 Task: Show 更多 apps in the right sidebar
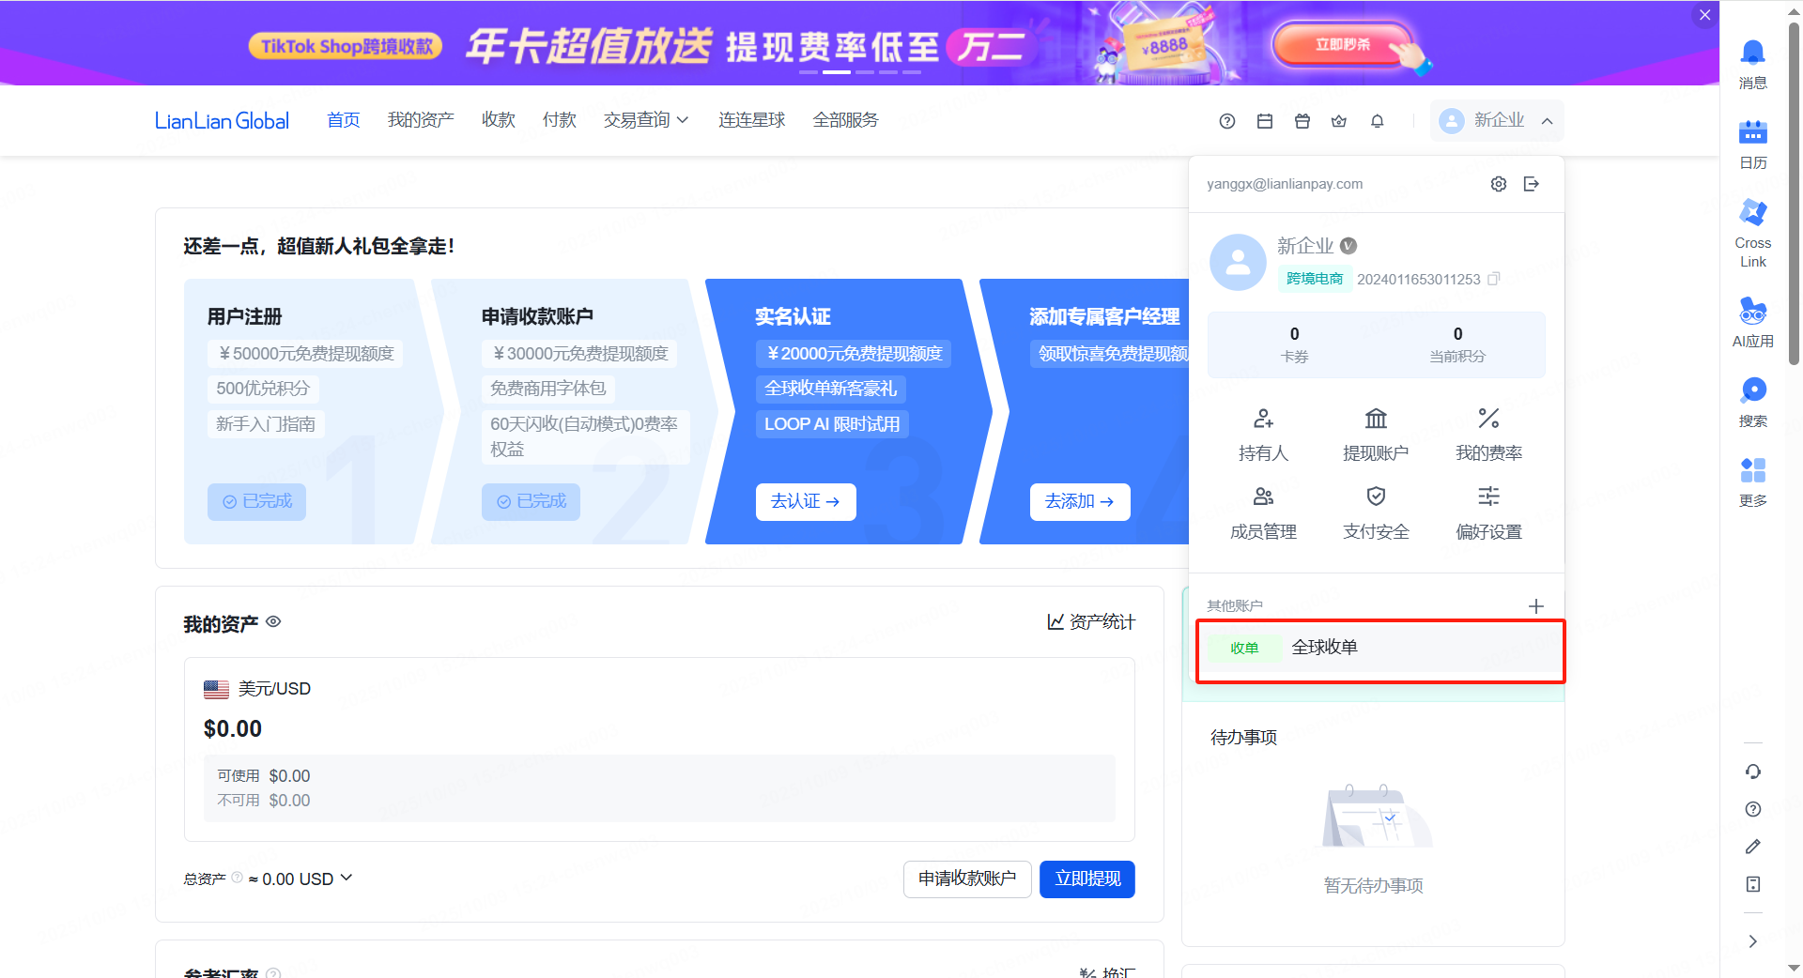coord(1752,481)
